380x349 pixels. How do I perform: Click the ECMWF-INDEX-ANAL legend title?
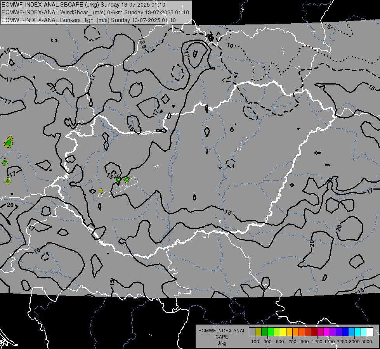[222, 331]
